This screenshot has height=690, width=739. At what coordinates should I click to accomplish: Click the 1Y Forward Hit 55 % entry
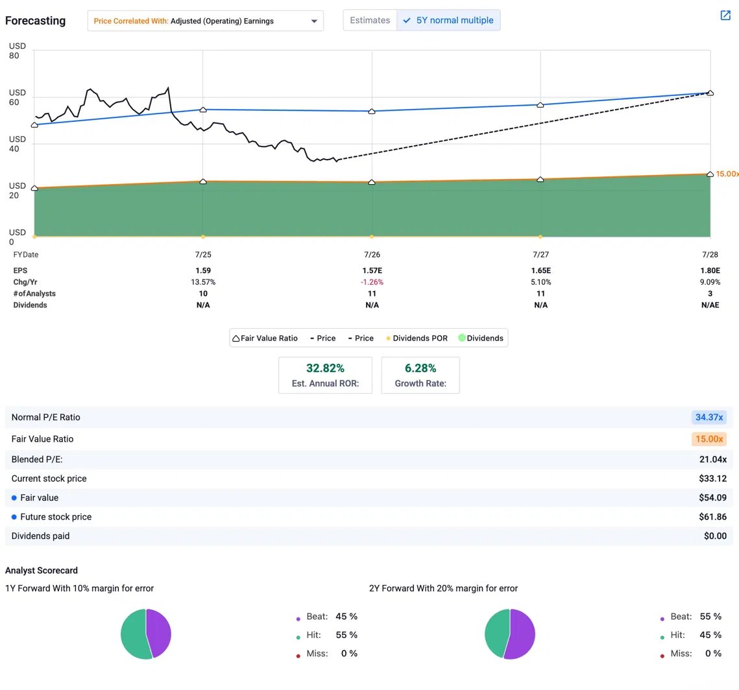326,635
